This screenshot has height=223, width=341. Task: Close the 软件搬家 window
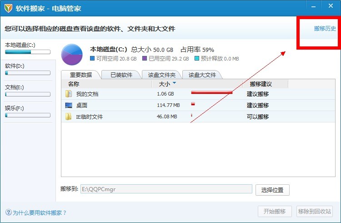click(331, 6)
